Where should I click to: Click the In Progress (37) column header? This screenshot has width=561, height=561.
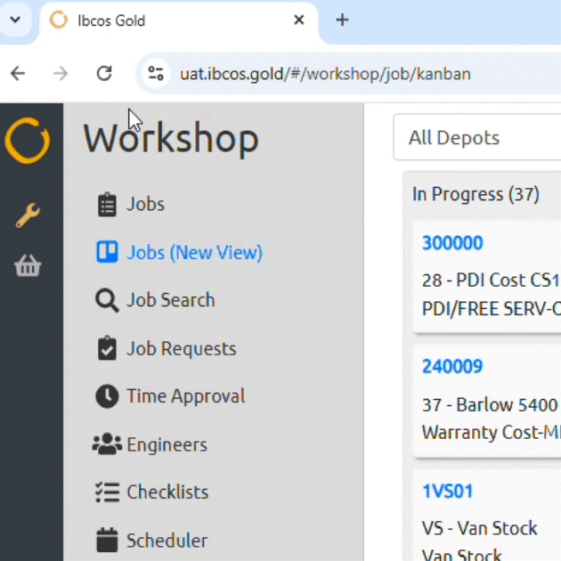point(476,194)
